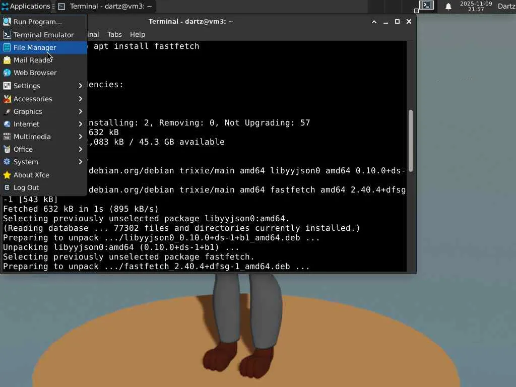Click the Terminal Emulator prompt icon

tap(7, 35)
